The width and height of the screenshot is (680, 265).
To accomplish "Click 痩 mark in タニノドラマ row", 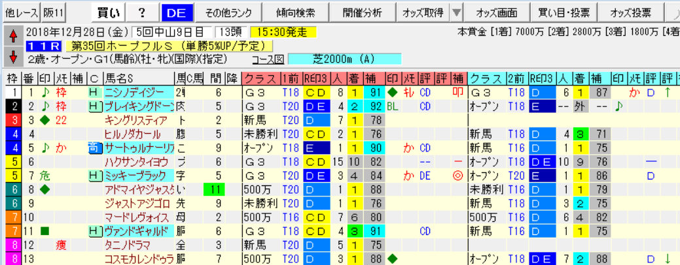I will [62, 245].
